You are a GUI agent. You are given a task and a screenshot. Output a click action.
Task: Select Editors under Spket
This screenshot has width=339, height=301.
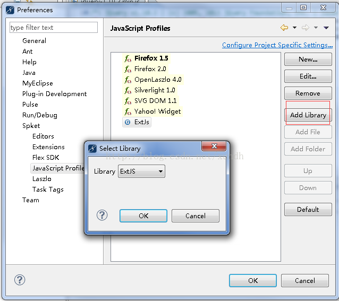point(43,136)
